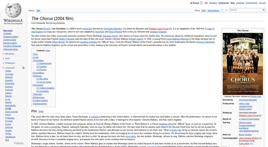Select the Article tab
Screen dimensions: 268x147
click(x=31, y=10)
